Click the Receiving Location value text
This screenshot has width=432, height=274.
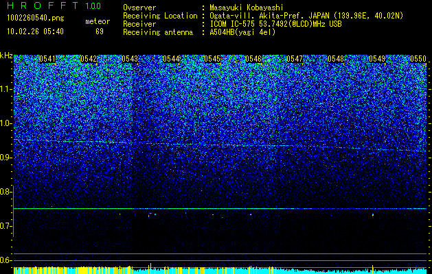tap(306, 16)
